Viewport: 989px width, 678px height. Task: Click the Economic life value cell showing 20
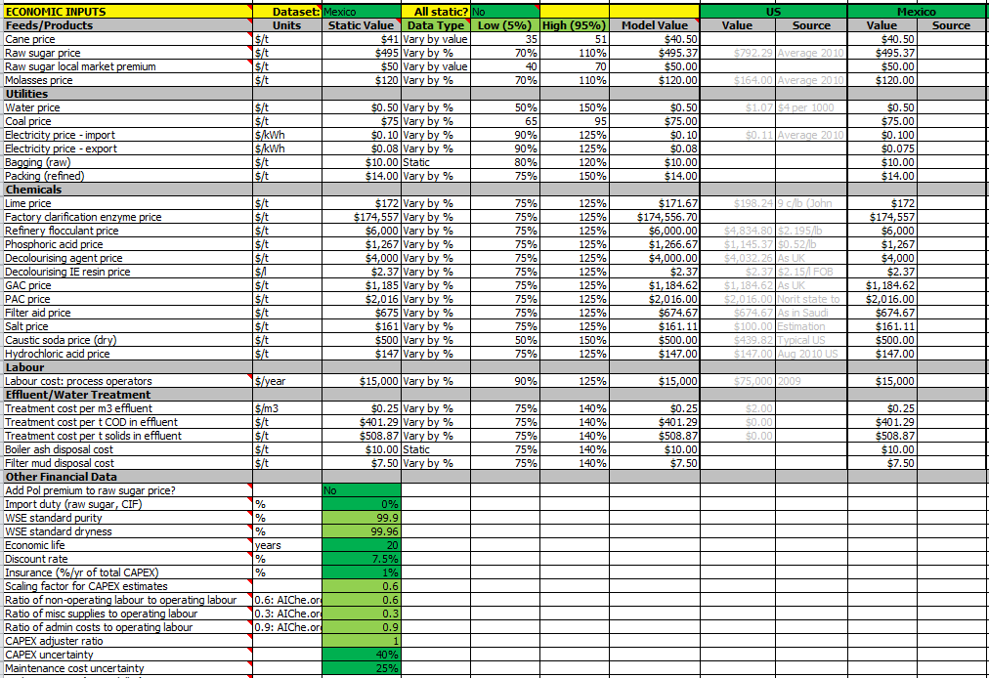(x=362, y=545)
